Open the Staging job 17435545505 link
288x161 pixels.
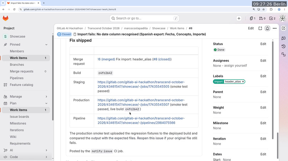pyautogui.click(x=141, y=84)
